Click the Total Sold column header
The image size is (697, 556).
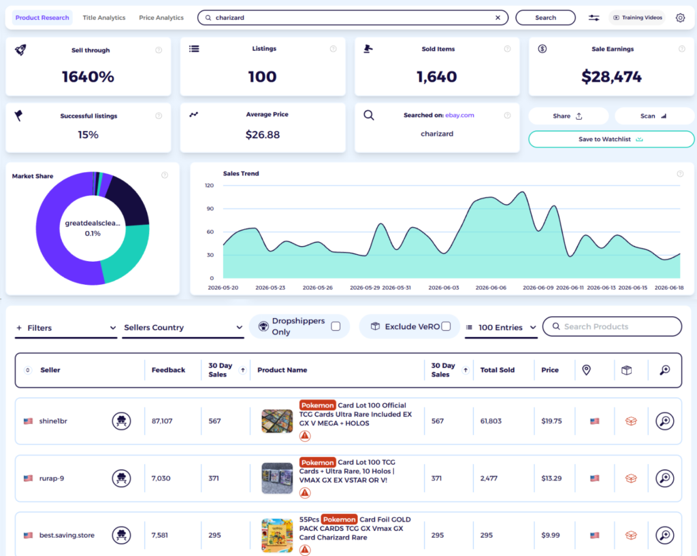(498, 370)
